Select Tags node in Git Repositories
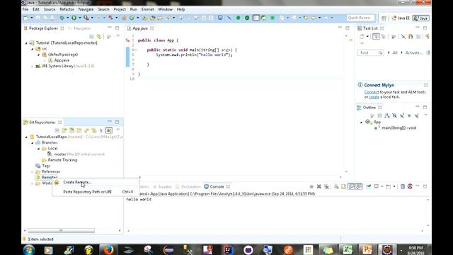Image resolution: width=453 pixels, height=255 pixels. pyautogui.click(x=42, y=166)
